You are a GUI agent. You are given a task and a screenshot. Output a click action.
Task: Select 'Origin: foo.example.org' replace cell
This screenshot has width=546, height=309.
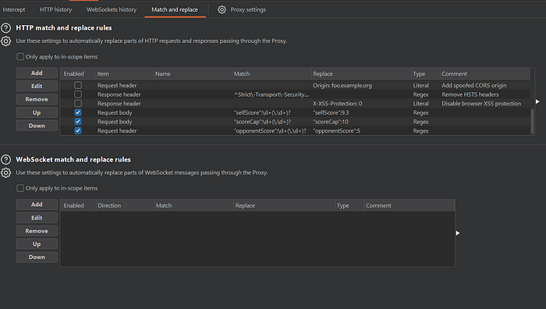pyautogui.click(x=361, y=85)
